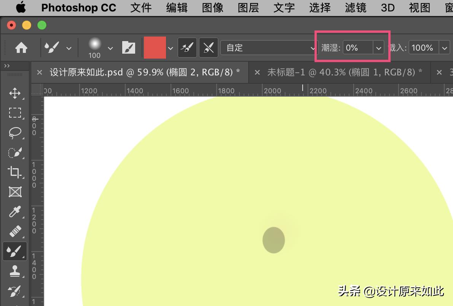
Task: Open the brush preset picker dropdown
Action: pos(110,48)
